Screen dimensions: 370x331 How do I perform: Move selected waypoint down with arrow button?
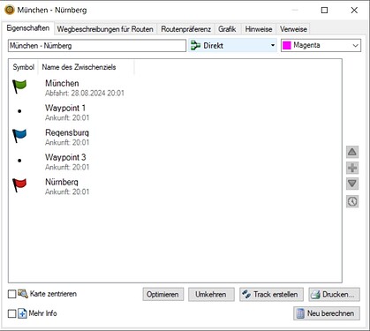tap(352, 184)
